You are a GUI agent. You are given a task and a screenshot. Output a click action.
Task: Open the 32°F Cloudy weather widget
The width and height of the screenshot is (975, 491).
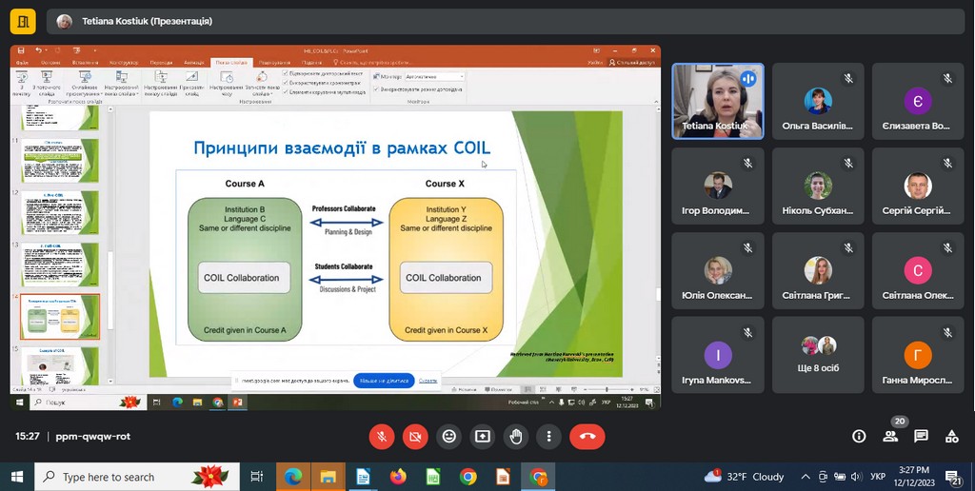tap(744, 477)
